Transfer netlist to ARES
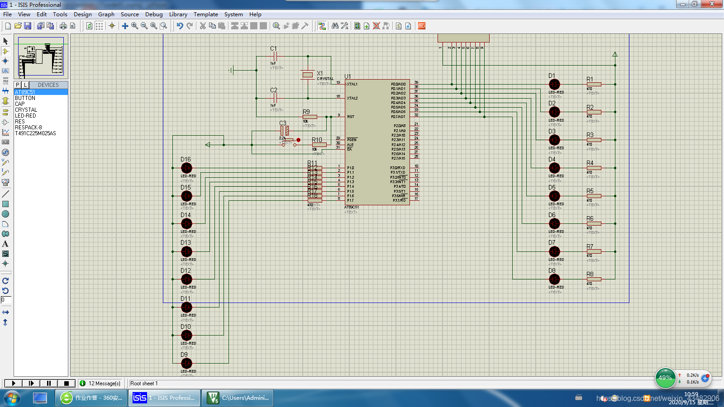 (422, 26)
